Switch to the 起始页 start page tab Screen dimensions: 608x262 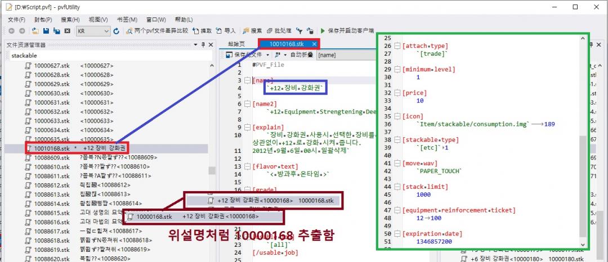click(x=236, y=44)
